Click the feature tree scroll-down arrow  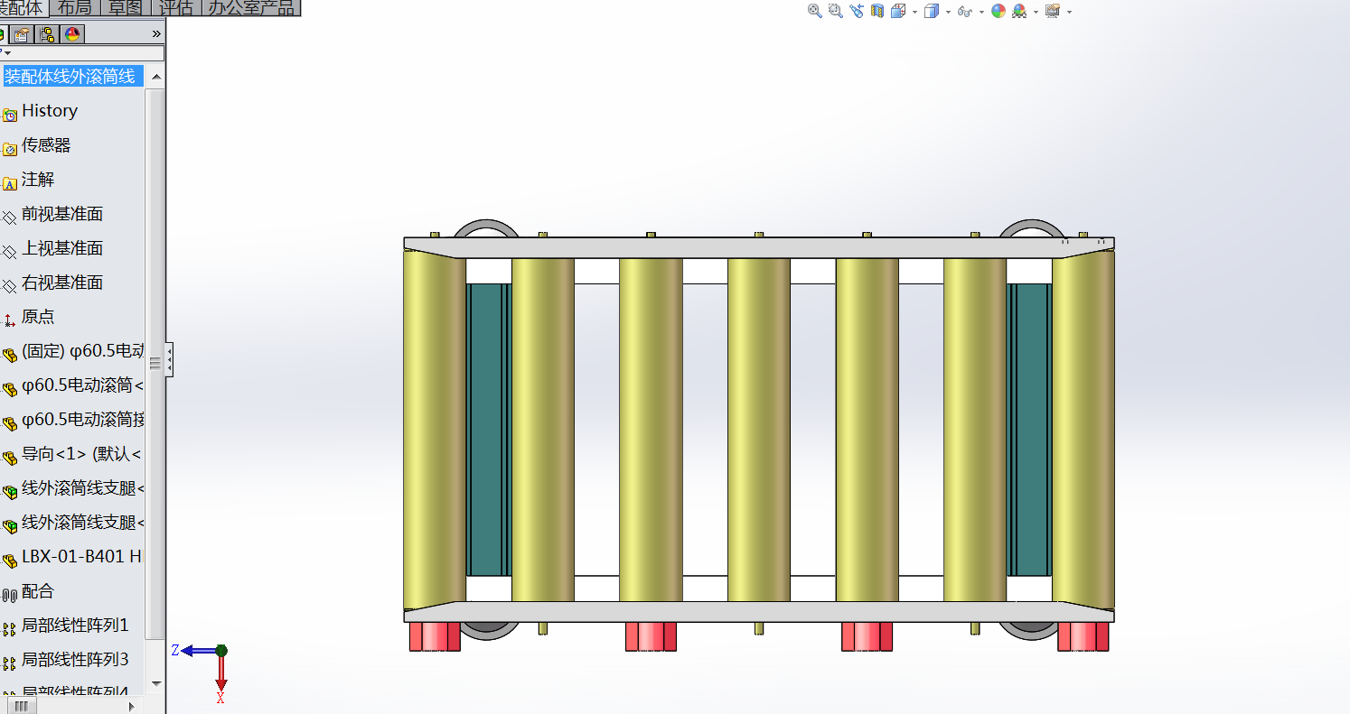(x=155, y=684)
